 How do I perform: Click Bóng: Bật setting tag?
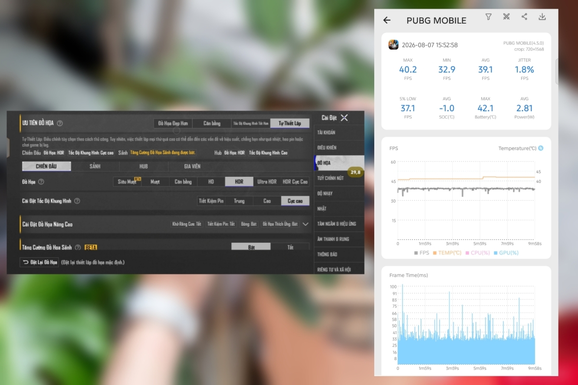click(249, 224)
